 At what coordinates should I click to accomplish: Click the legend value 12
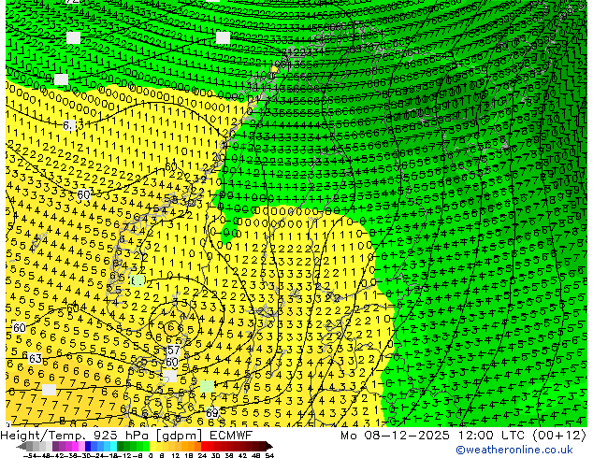point(176,455)
